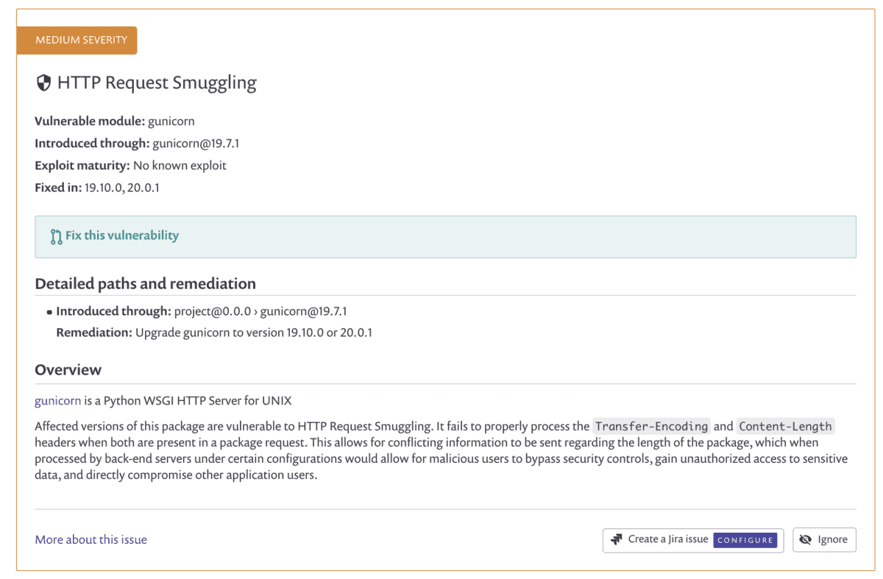Image resolution: width=883 pixels, height=579 pixels.
Task: Select the CONFIGURE badge on Jira button
Action: [x=745, y=539]
